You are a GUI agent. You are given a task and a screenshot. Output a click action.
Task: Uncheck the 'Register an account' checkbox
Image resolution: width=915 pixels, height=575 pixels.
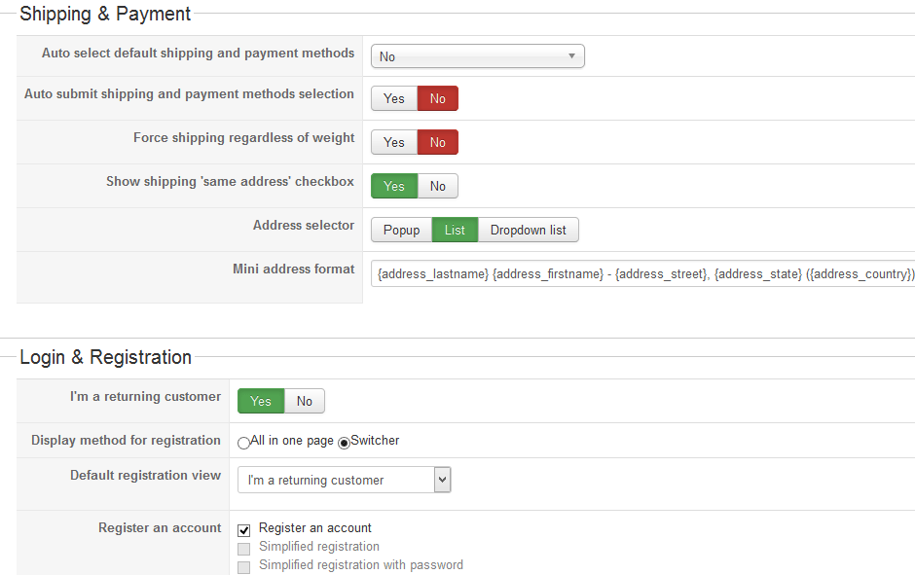(x=244, y=530)
